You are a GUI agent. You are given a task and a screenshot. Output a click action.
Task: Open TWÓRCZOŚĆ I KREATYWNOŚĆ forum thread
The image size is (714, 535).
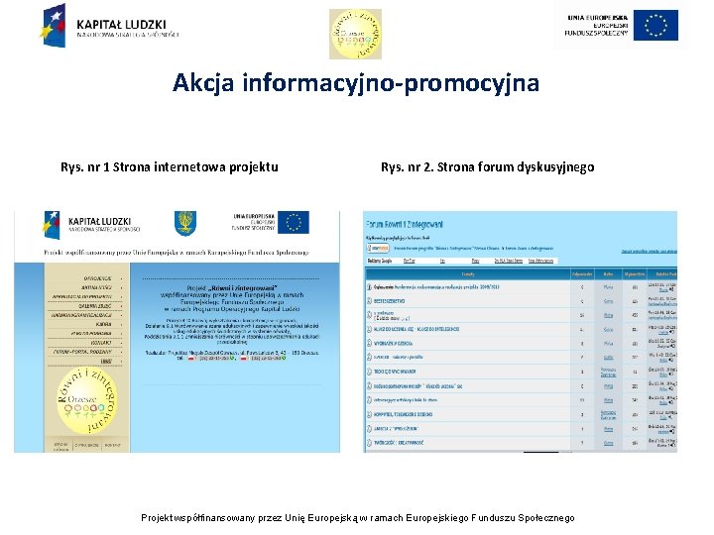click(399, 443)
